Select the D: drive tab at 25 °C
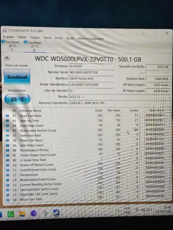 coord(34,46)
